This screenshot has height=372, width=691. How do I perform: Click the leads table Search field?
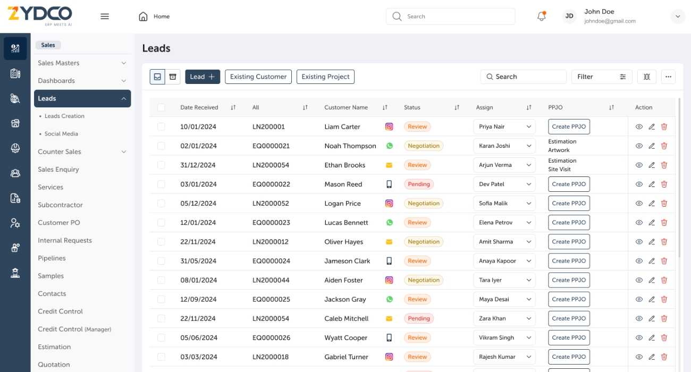click(x=523, y=77)
